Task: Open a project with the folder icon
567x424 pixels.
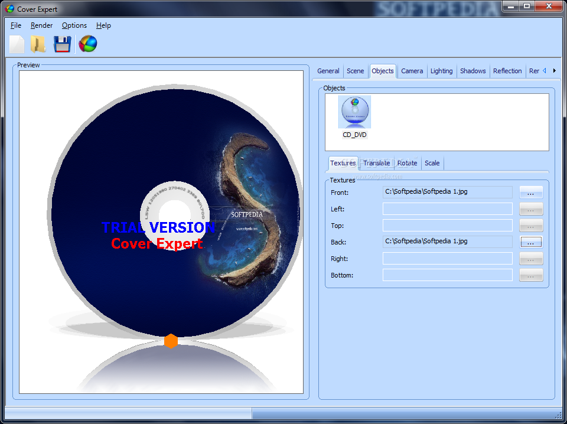Action: pos(38,44)
